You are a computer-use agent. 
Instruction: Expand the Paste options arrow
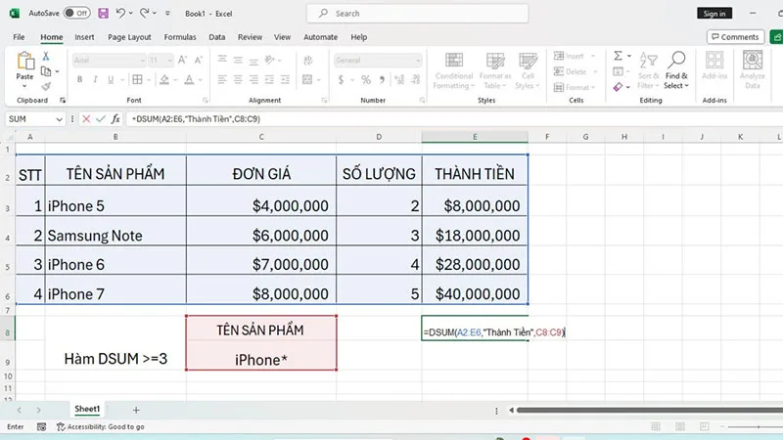click(24, 86)
